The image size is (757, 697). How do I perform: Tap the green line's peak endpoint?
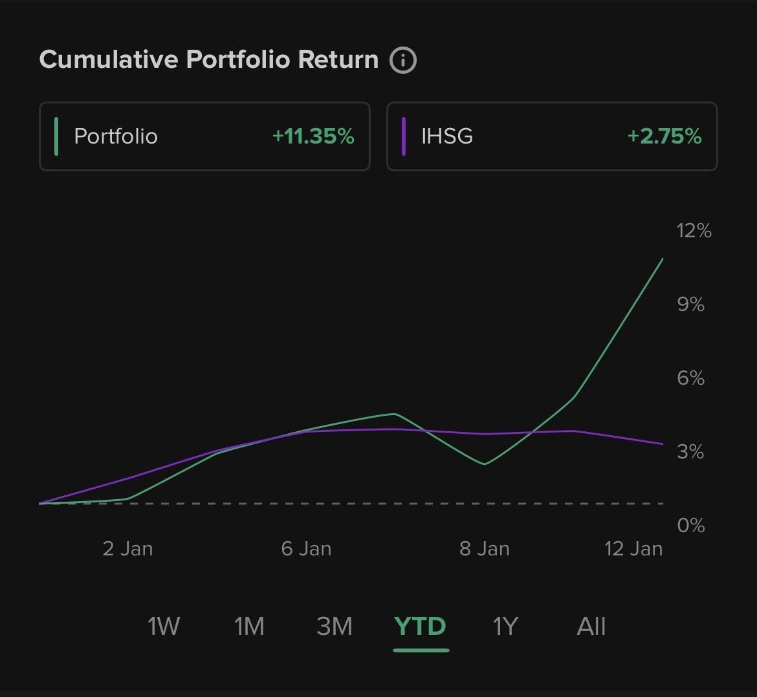663,259
